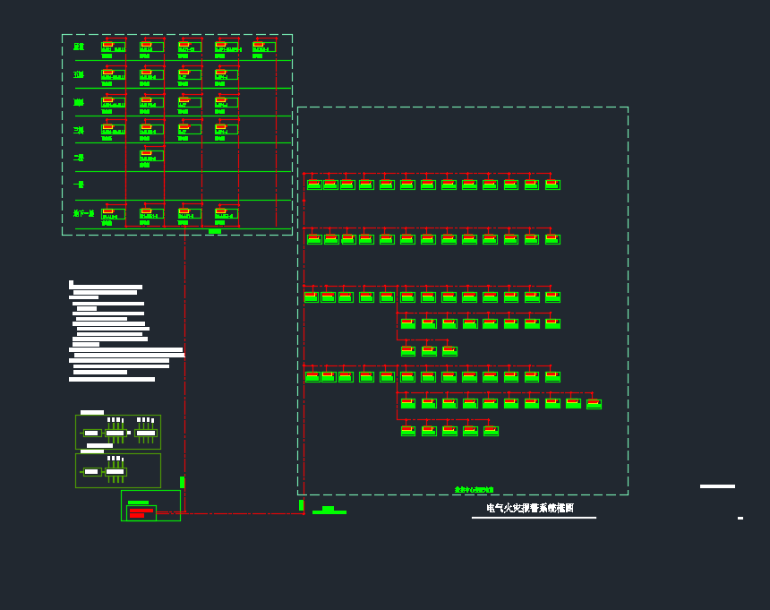Click the 二层 floor label
Image resolution: width=770 pixels, height=610 pixels.
coord(79,157)
